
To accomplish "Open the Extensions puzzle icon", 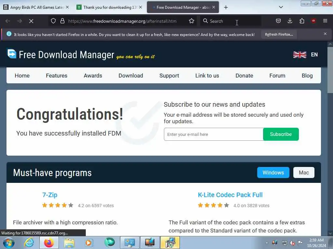I will coord(302,21).
